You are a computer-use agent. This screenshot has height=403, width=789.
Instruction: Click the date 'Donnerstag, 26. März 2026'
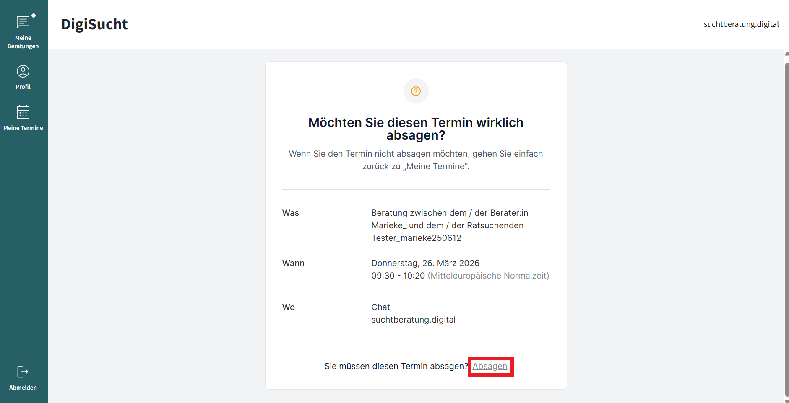[425, 263]
